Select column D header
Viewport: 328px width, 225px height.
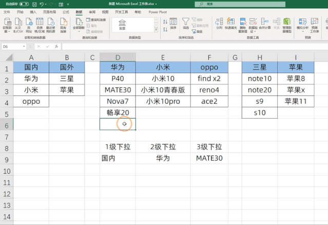pyautogui.click(x=118, y=58)
